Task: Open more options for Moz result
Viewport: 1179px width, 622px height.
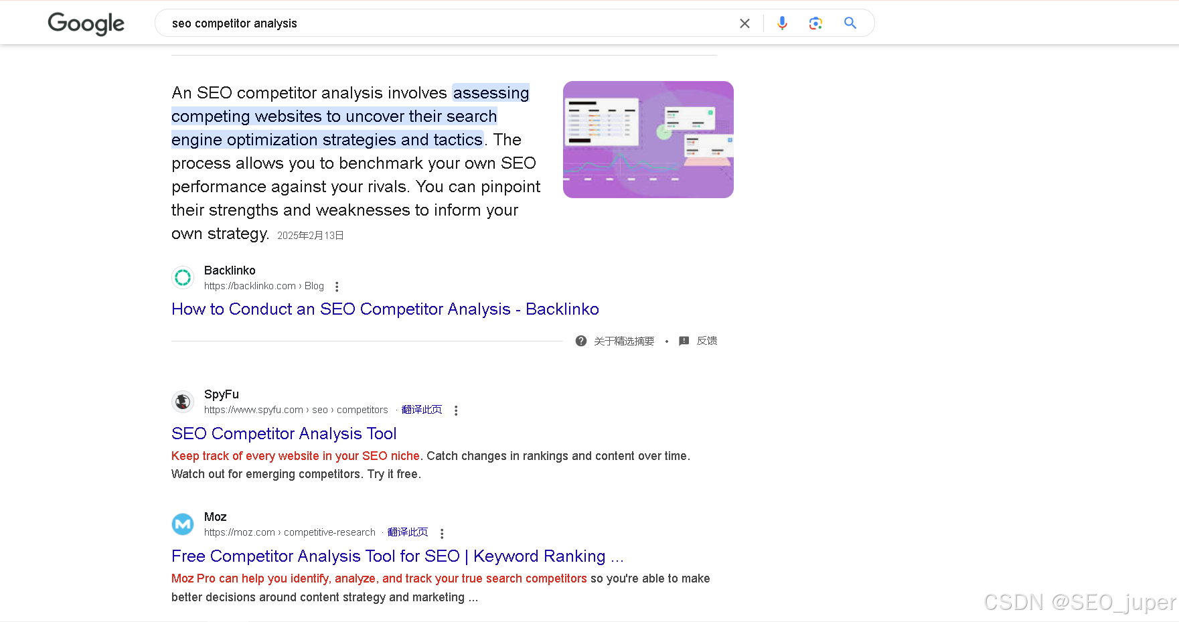Action: pyautogui.click(x=442, y=534)
